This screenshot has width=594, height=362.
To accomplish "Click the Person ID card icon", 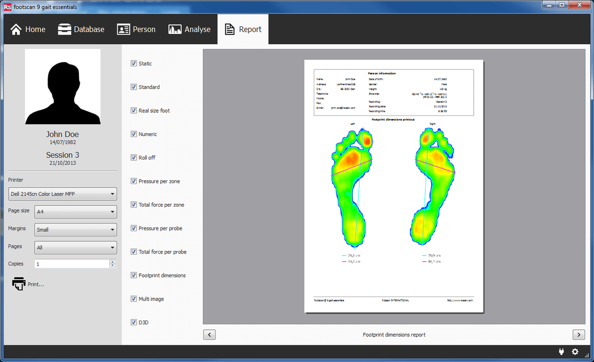I will point(124,29).
